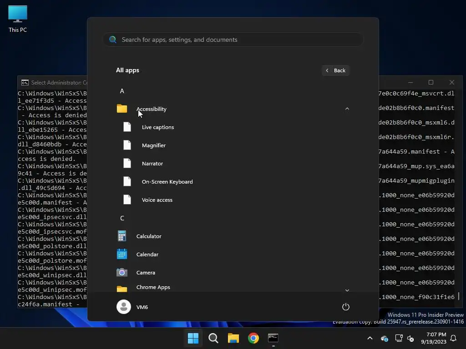Click the Magnifier file icon
The image size is (466, 349).
click(x=127, y=145)
